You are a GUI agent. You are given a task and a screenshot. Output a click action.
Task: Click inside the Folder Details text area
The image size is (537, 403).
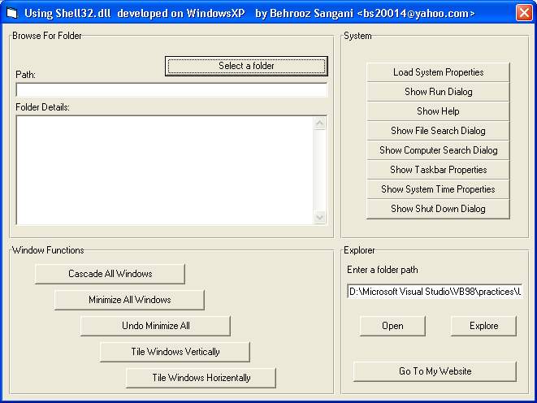pyautogui.click(x=162, y=170)
